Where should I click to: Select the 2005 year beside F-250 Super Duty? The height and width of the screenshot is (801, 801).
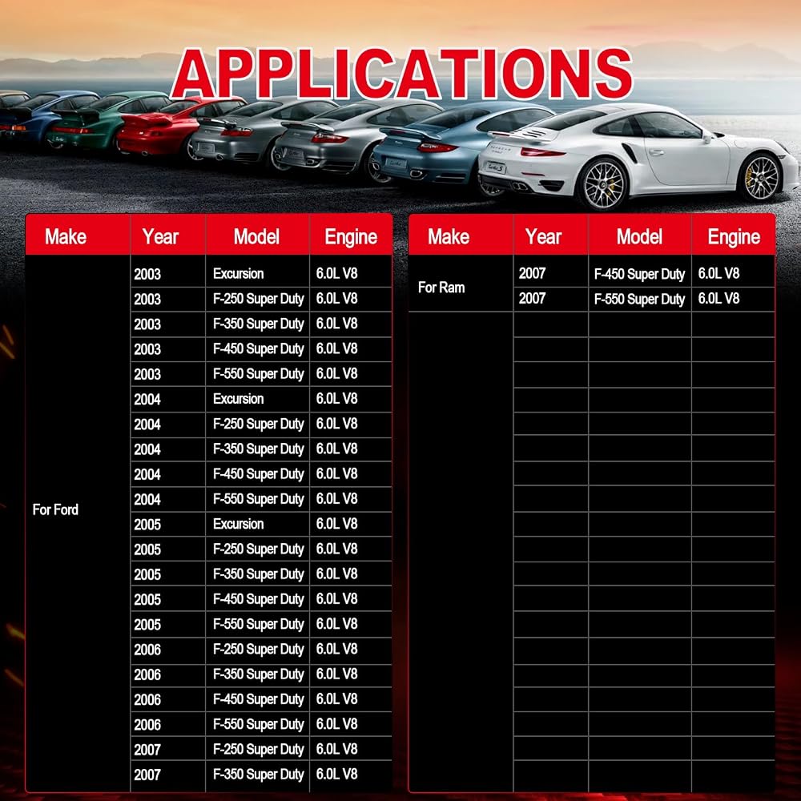147,549
